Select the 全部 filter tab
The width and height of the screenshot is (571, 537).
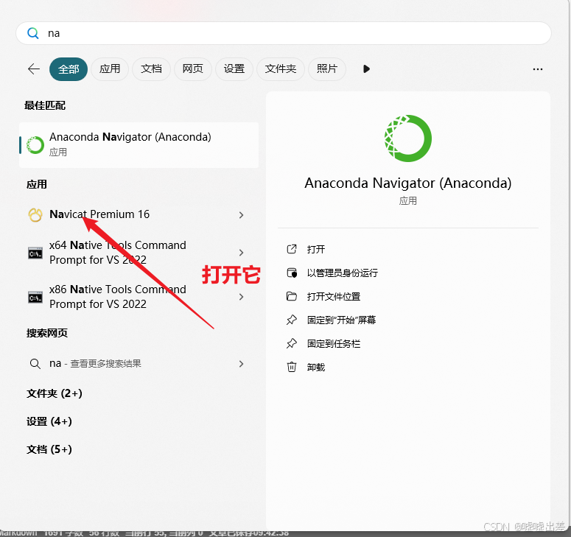pos(69,69)
